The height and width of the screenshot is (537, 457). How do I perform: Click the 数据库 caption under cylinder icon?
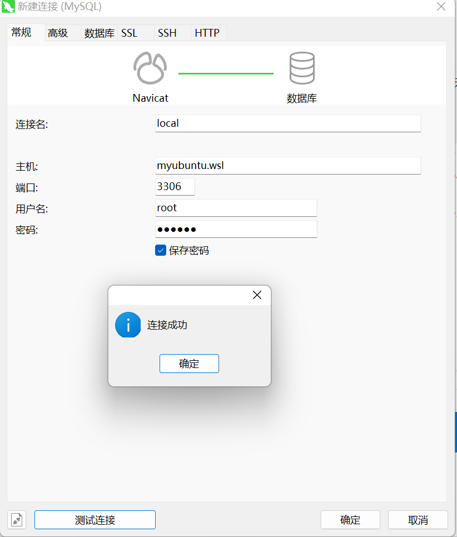pos(302,98)
